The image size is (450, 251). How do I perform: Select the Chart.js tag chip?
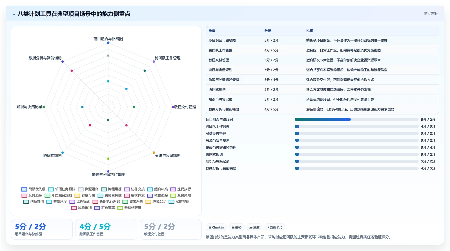click(x=216, y=227)
